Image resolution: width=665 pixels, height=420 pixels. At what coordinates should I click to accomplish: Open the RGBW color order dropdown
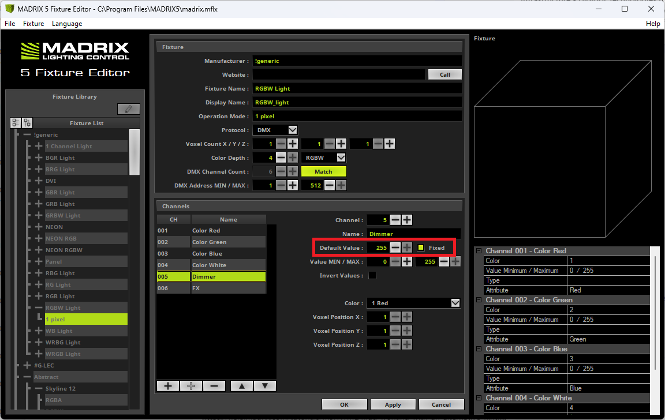pyautogui.click(x=341, y=157)
